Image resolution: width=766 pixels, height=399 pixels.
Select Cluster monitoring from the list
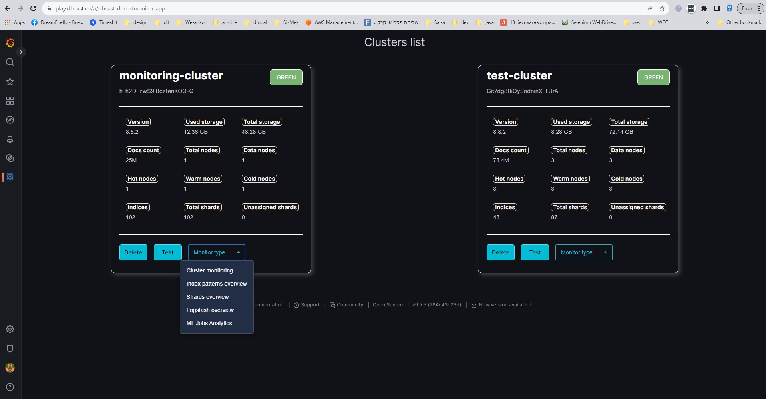point(209,270)
